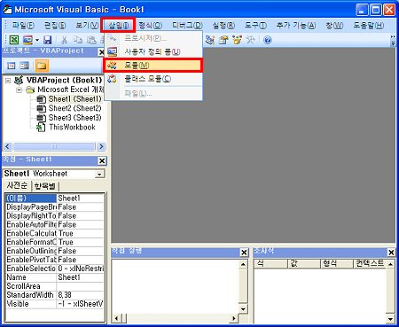Open the Help question mark icon

(x=268, y=40)
